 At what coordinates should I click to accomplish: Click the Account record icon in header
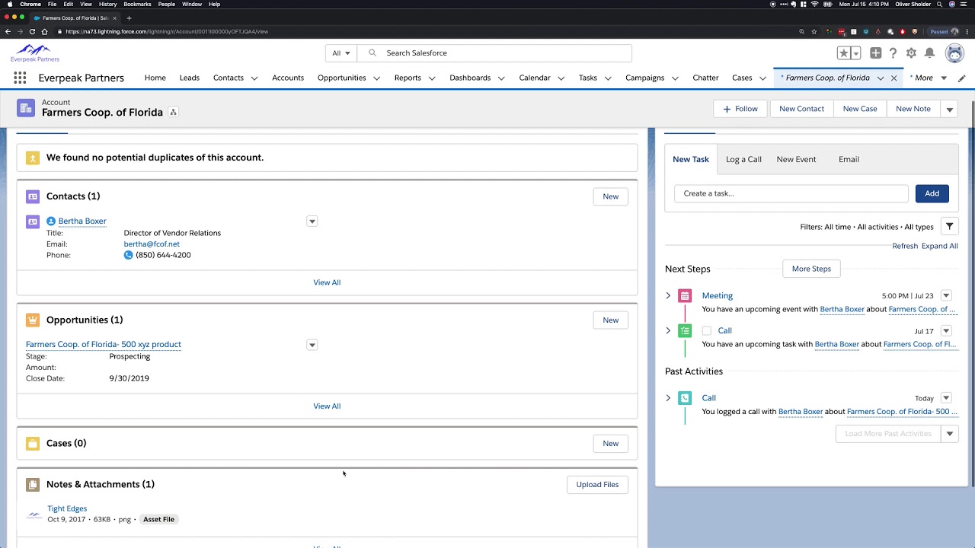pyautogui.click(x=26, y=108)
